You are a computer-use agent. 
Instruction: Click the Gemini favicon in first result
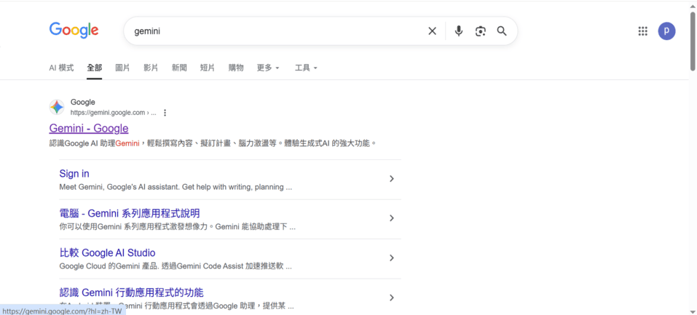point(57,107)
